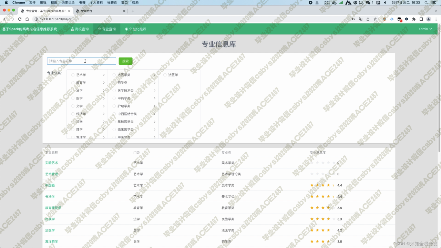Switch to the 管理后台 tab
Viewport: 441px width, 248px height.
pos(100,11)
